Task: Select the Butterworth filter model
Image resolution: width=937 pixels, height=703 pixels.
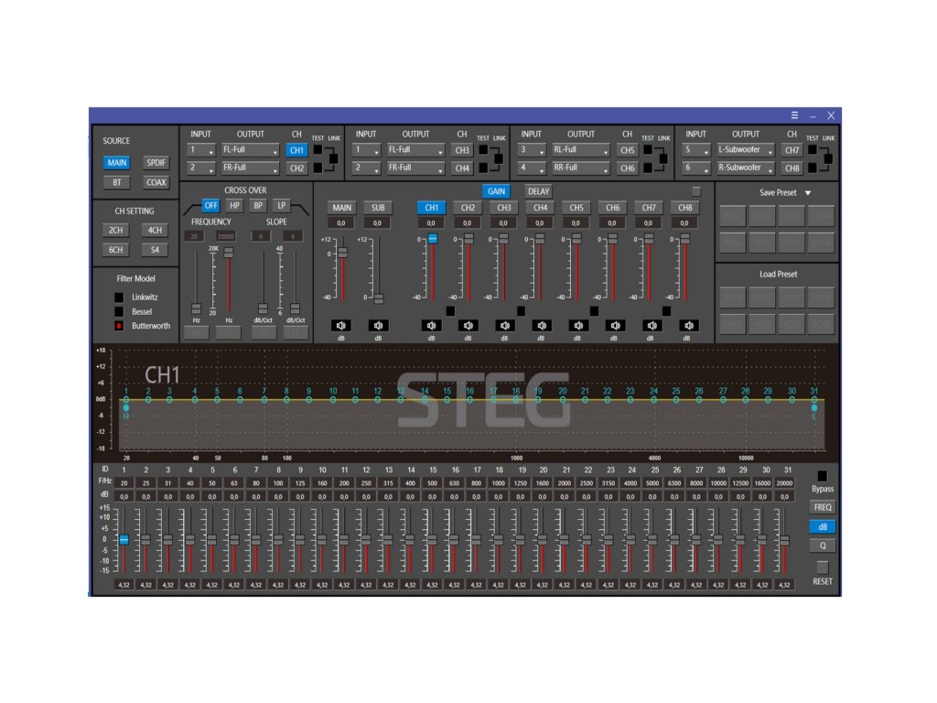Action: coord(119,326)
